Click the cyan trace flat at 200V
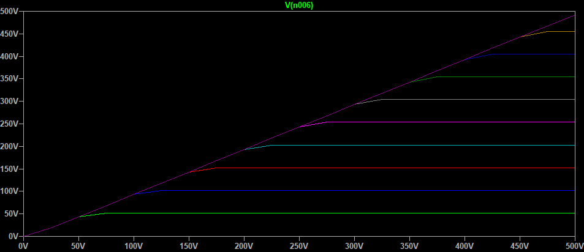The width and height of the screenshot is (584, 252). pos(422,146)
